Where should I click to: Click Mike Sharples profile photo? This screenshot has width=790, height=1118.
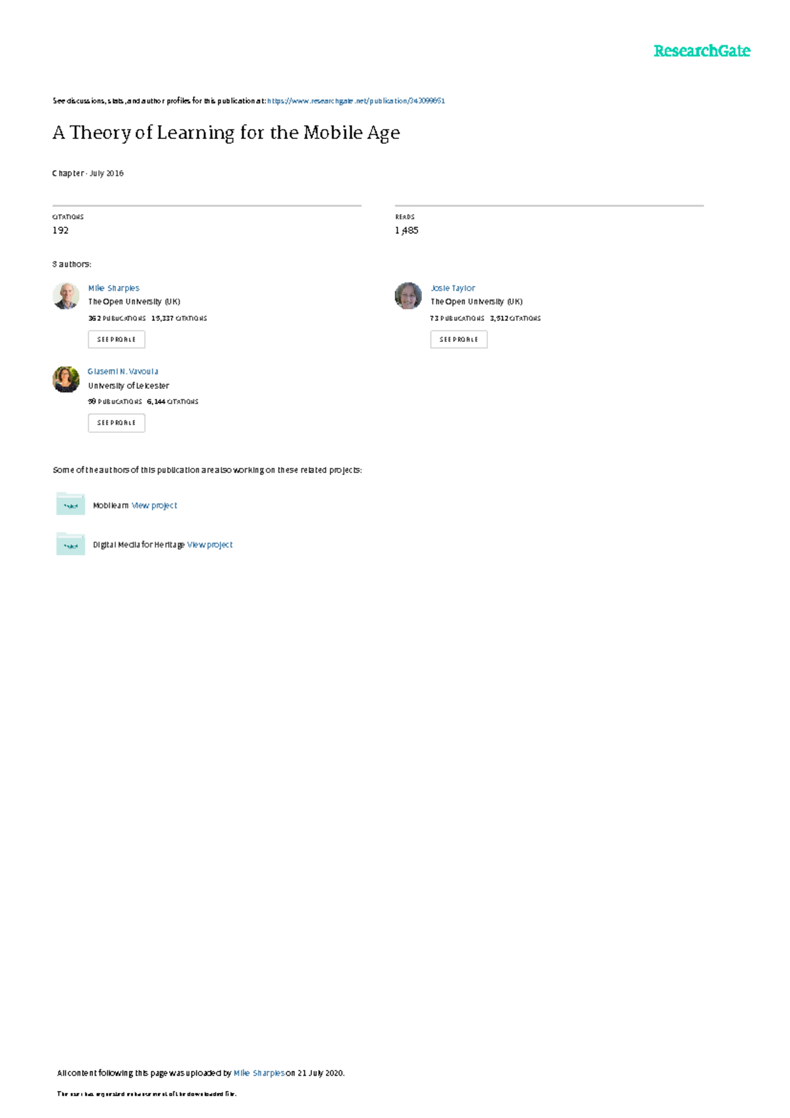point(66,296)
